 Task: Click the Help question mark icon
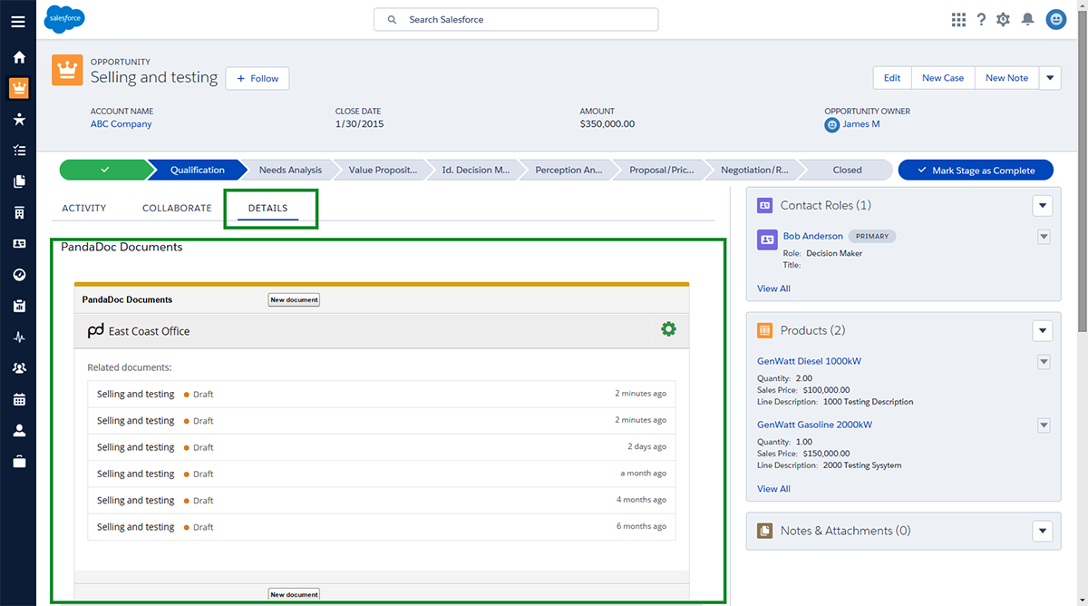(x=981, y=18)
